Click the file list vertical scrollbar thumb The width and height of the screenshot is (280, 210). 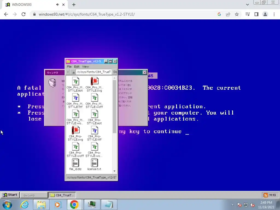[115, 106]
